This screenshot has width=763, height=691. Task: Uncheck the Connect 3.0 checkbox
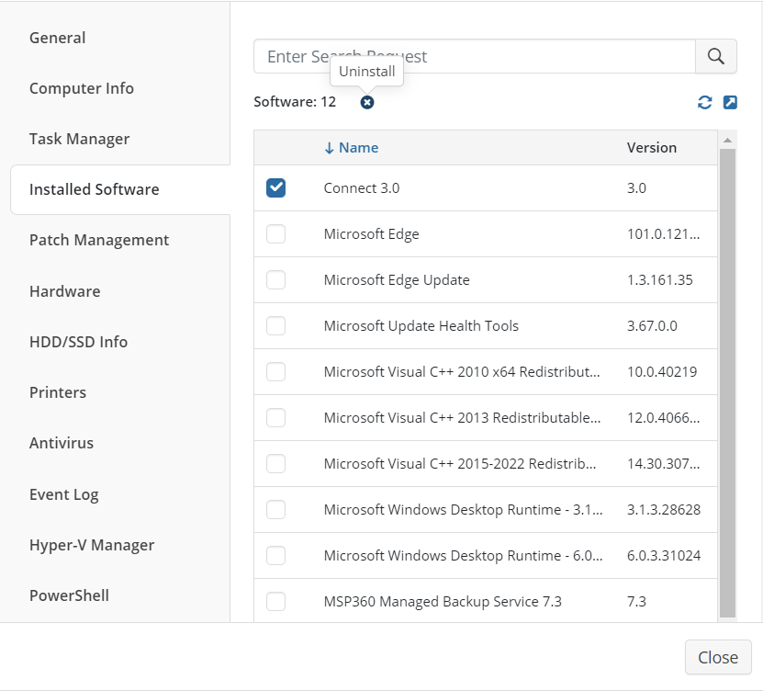[x=275, y=188]
